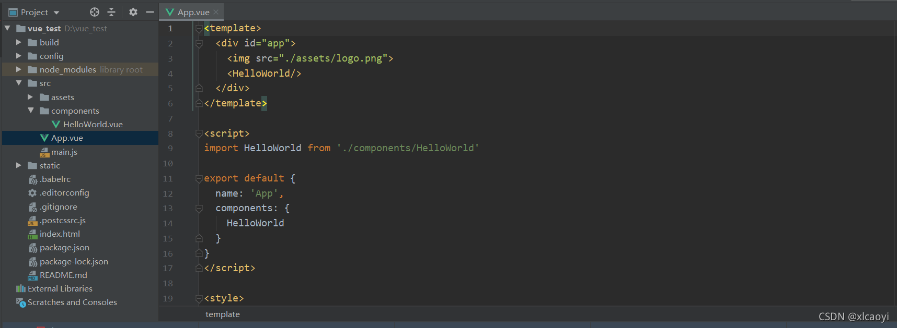
Task: Click the gear icon of .editorconfig
Action: [x=32, y=193]
